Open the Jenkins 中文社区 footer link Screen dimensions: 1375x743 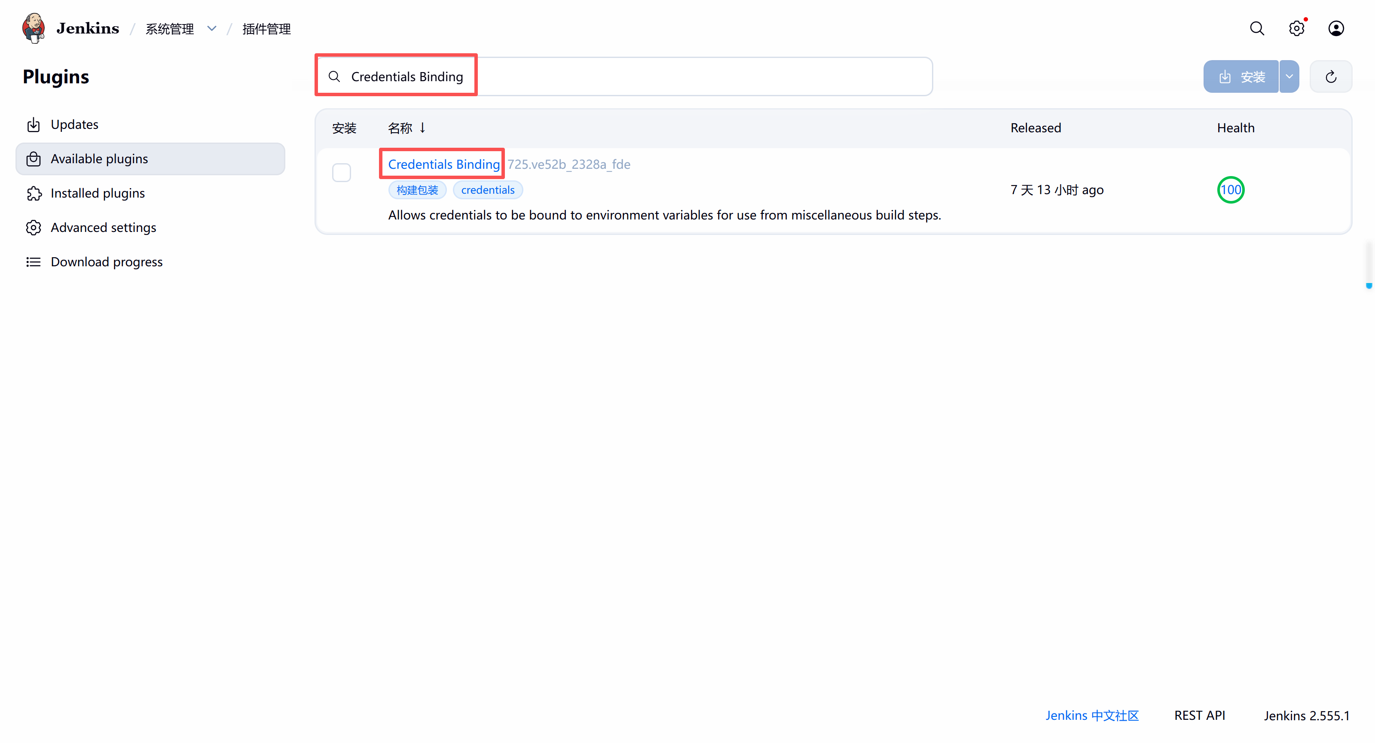pos(1091,715)
